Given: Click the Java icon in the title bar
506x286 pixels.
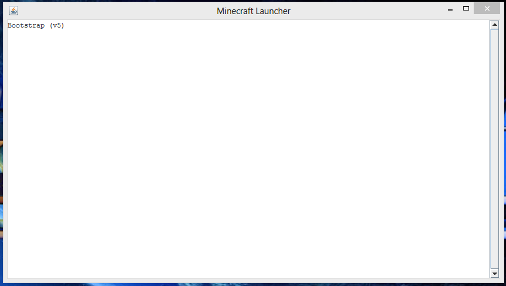Looking at the screenshot, I should [x=14, y=11].
